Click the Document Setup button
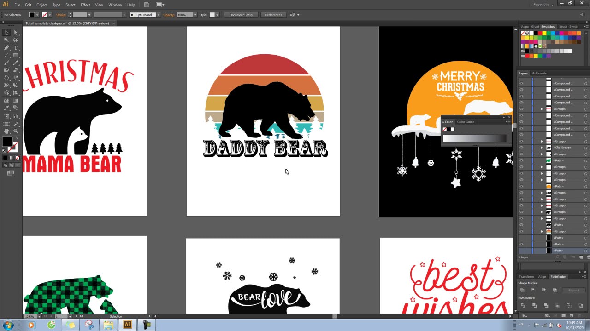This screenshot has width=590, height=331. click(241, 15)
